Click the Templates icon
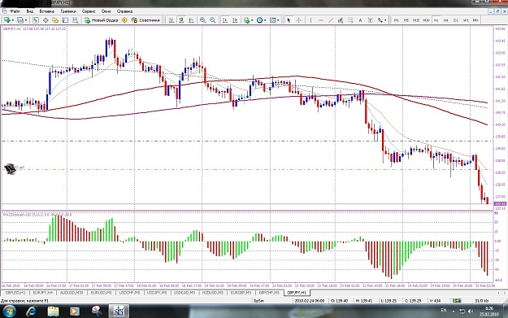This screenshot has width=508, height=318. [x=273, y=20]
